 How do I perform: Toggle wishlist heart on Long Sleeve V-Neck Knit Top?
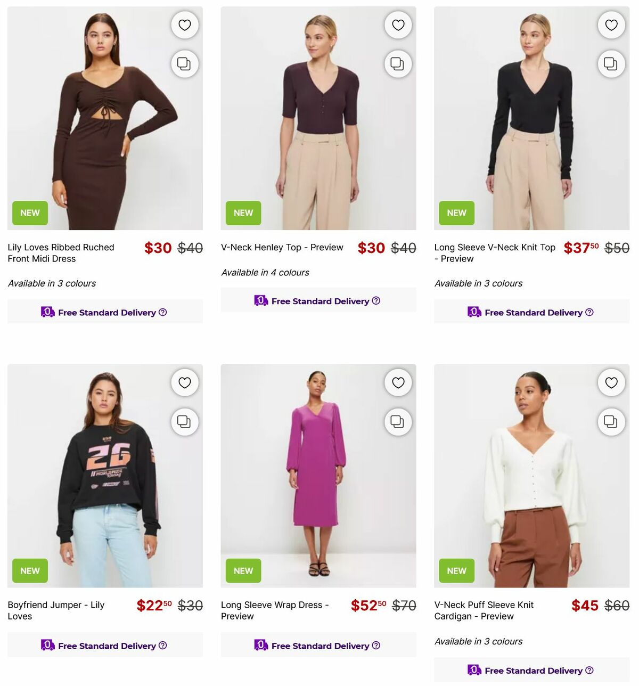coord(611,24)
